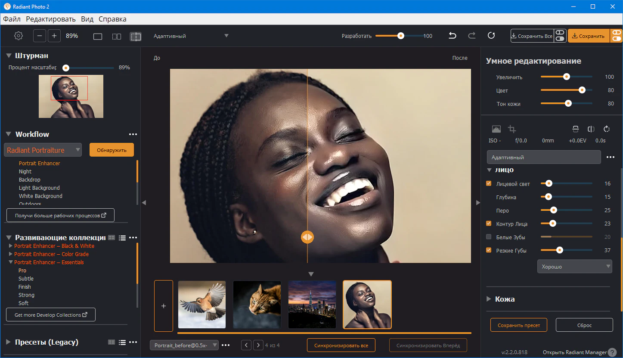Show the histogram icon panel
This screenshot has height=358, width=623.
pyautogui.click(x=496, y=129)
